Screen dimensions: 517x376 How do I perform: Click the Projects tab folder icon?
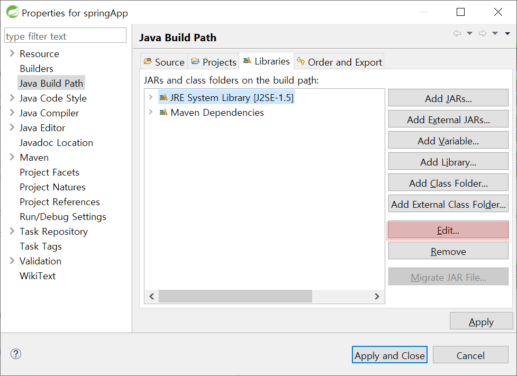click(x=195, y=61)
